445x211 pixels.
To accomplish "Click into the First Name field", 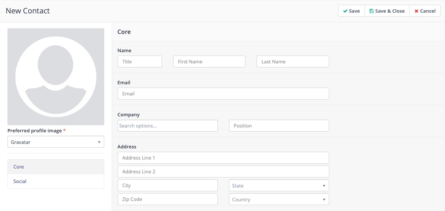I will [x=209, y=62].
